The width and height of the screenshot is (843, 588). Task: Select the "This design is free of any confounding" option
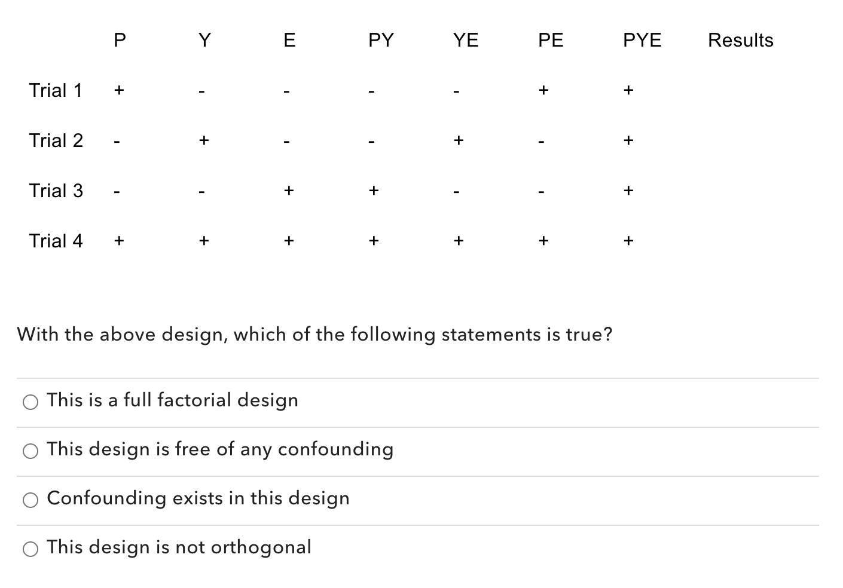(x=30, y=451)
